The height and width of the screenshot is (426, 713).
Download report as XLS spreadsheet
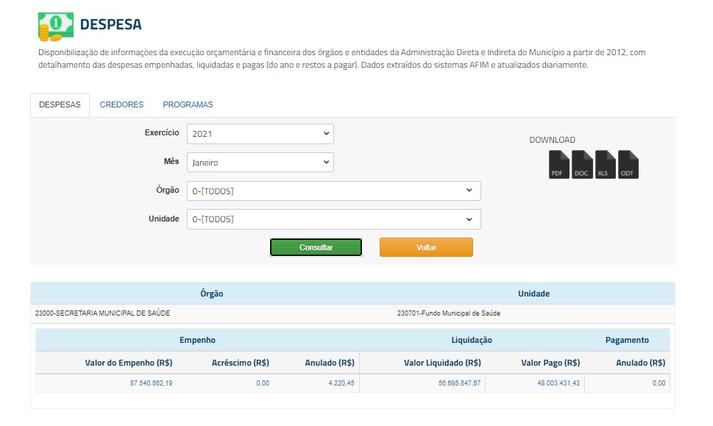(605, 164)
